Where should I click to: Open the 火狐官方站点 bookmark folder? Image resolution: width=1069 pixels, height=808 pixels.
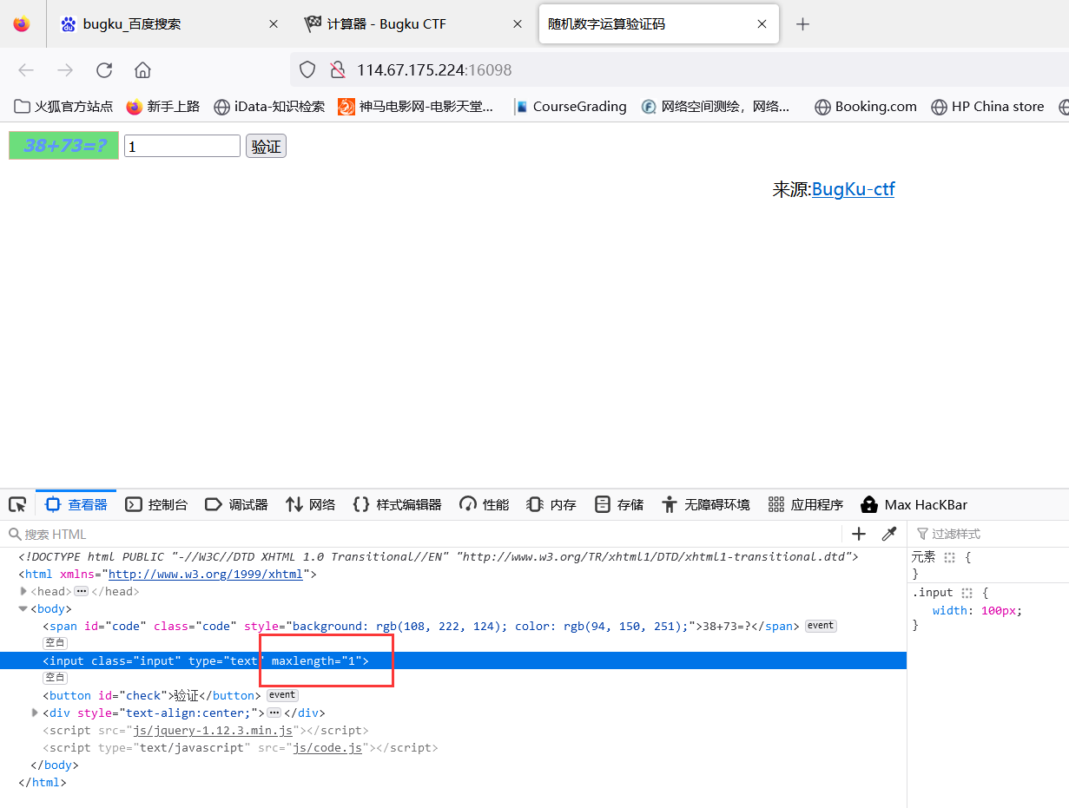tap(64, 107)
